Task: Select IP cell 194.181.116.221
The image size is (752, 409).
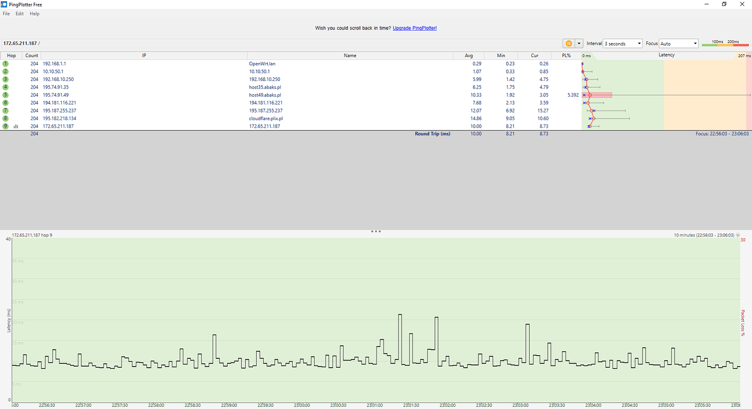Action: point(59,103)
